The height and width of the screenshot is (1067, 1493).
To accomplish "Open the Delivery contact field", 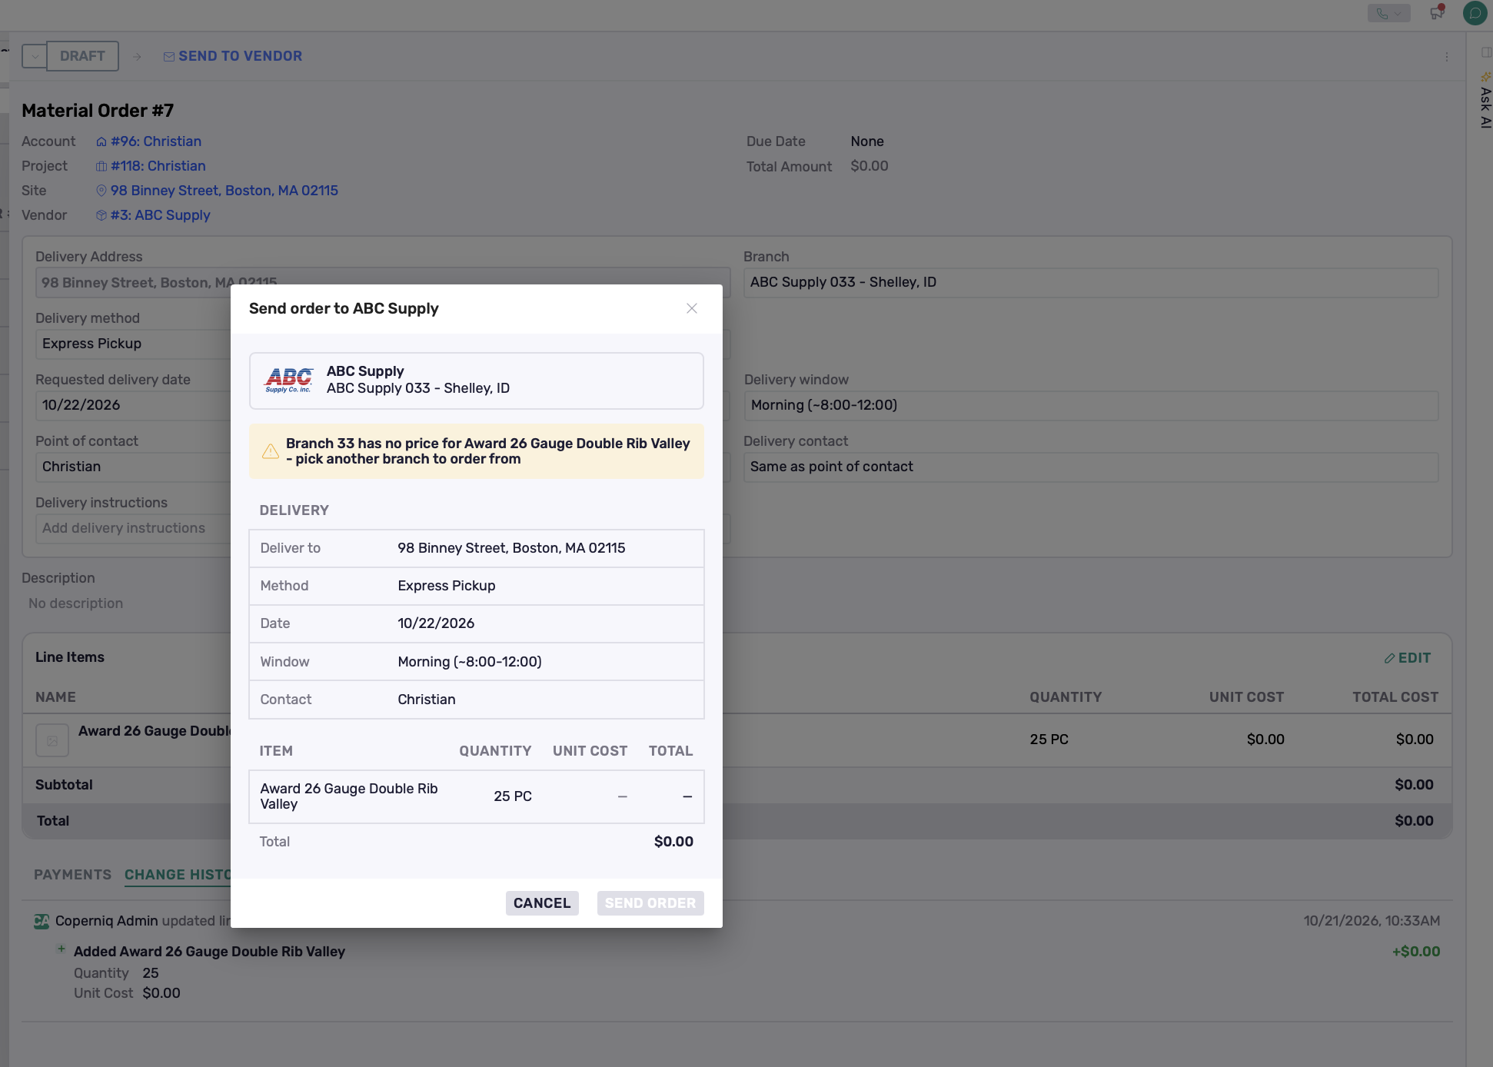I will [x=1091, y=467].
